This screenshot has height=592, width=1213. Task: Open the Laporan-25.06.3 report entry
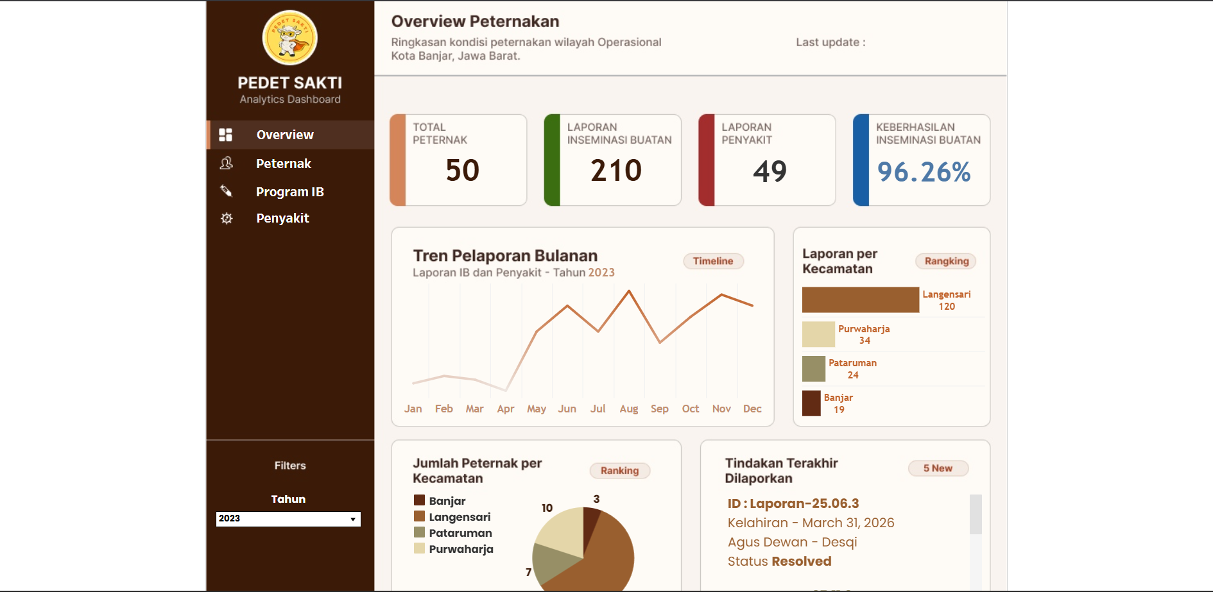pos(793,503)
